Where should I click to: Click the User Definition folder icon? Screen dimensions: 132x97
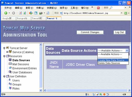[x=7, y=76]
